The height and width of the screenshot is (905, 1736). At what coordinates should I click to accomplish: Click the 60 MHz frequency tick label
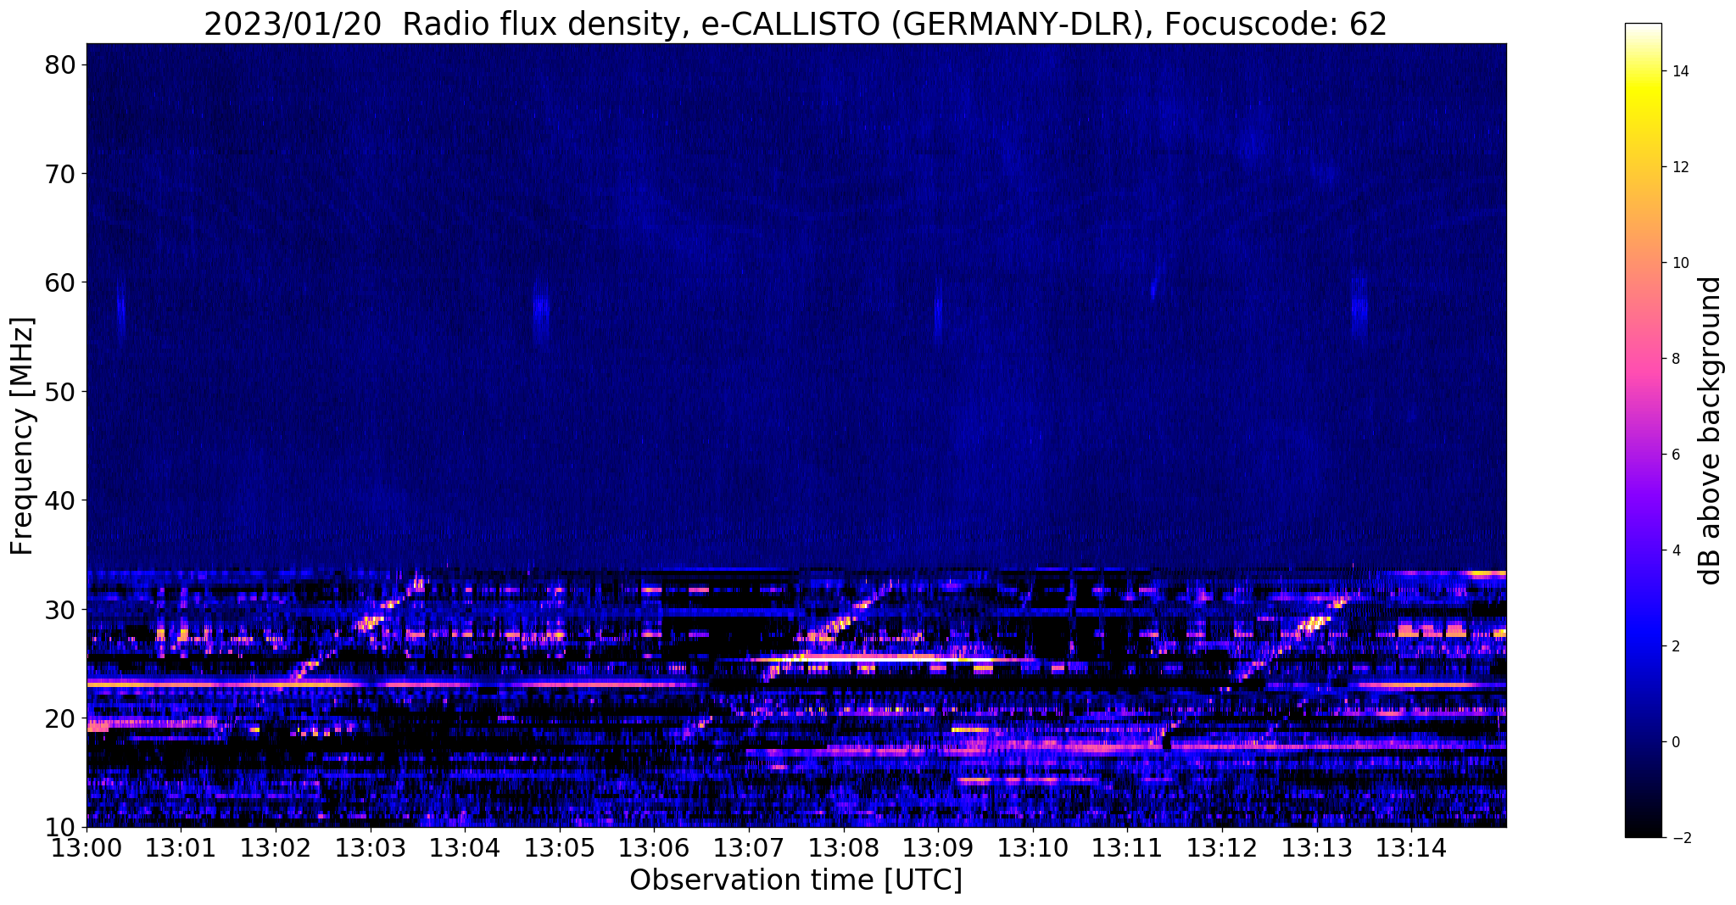click(x=61, y=282)
